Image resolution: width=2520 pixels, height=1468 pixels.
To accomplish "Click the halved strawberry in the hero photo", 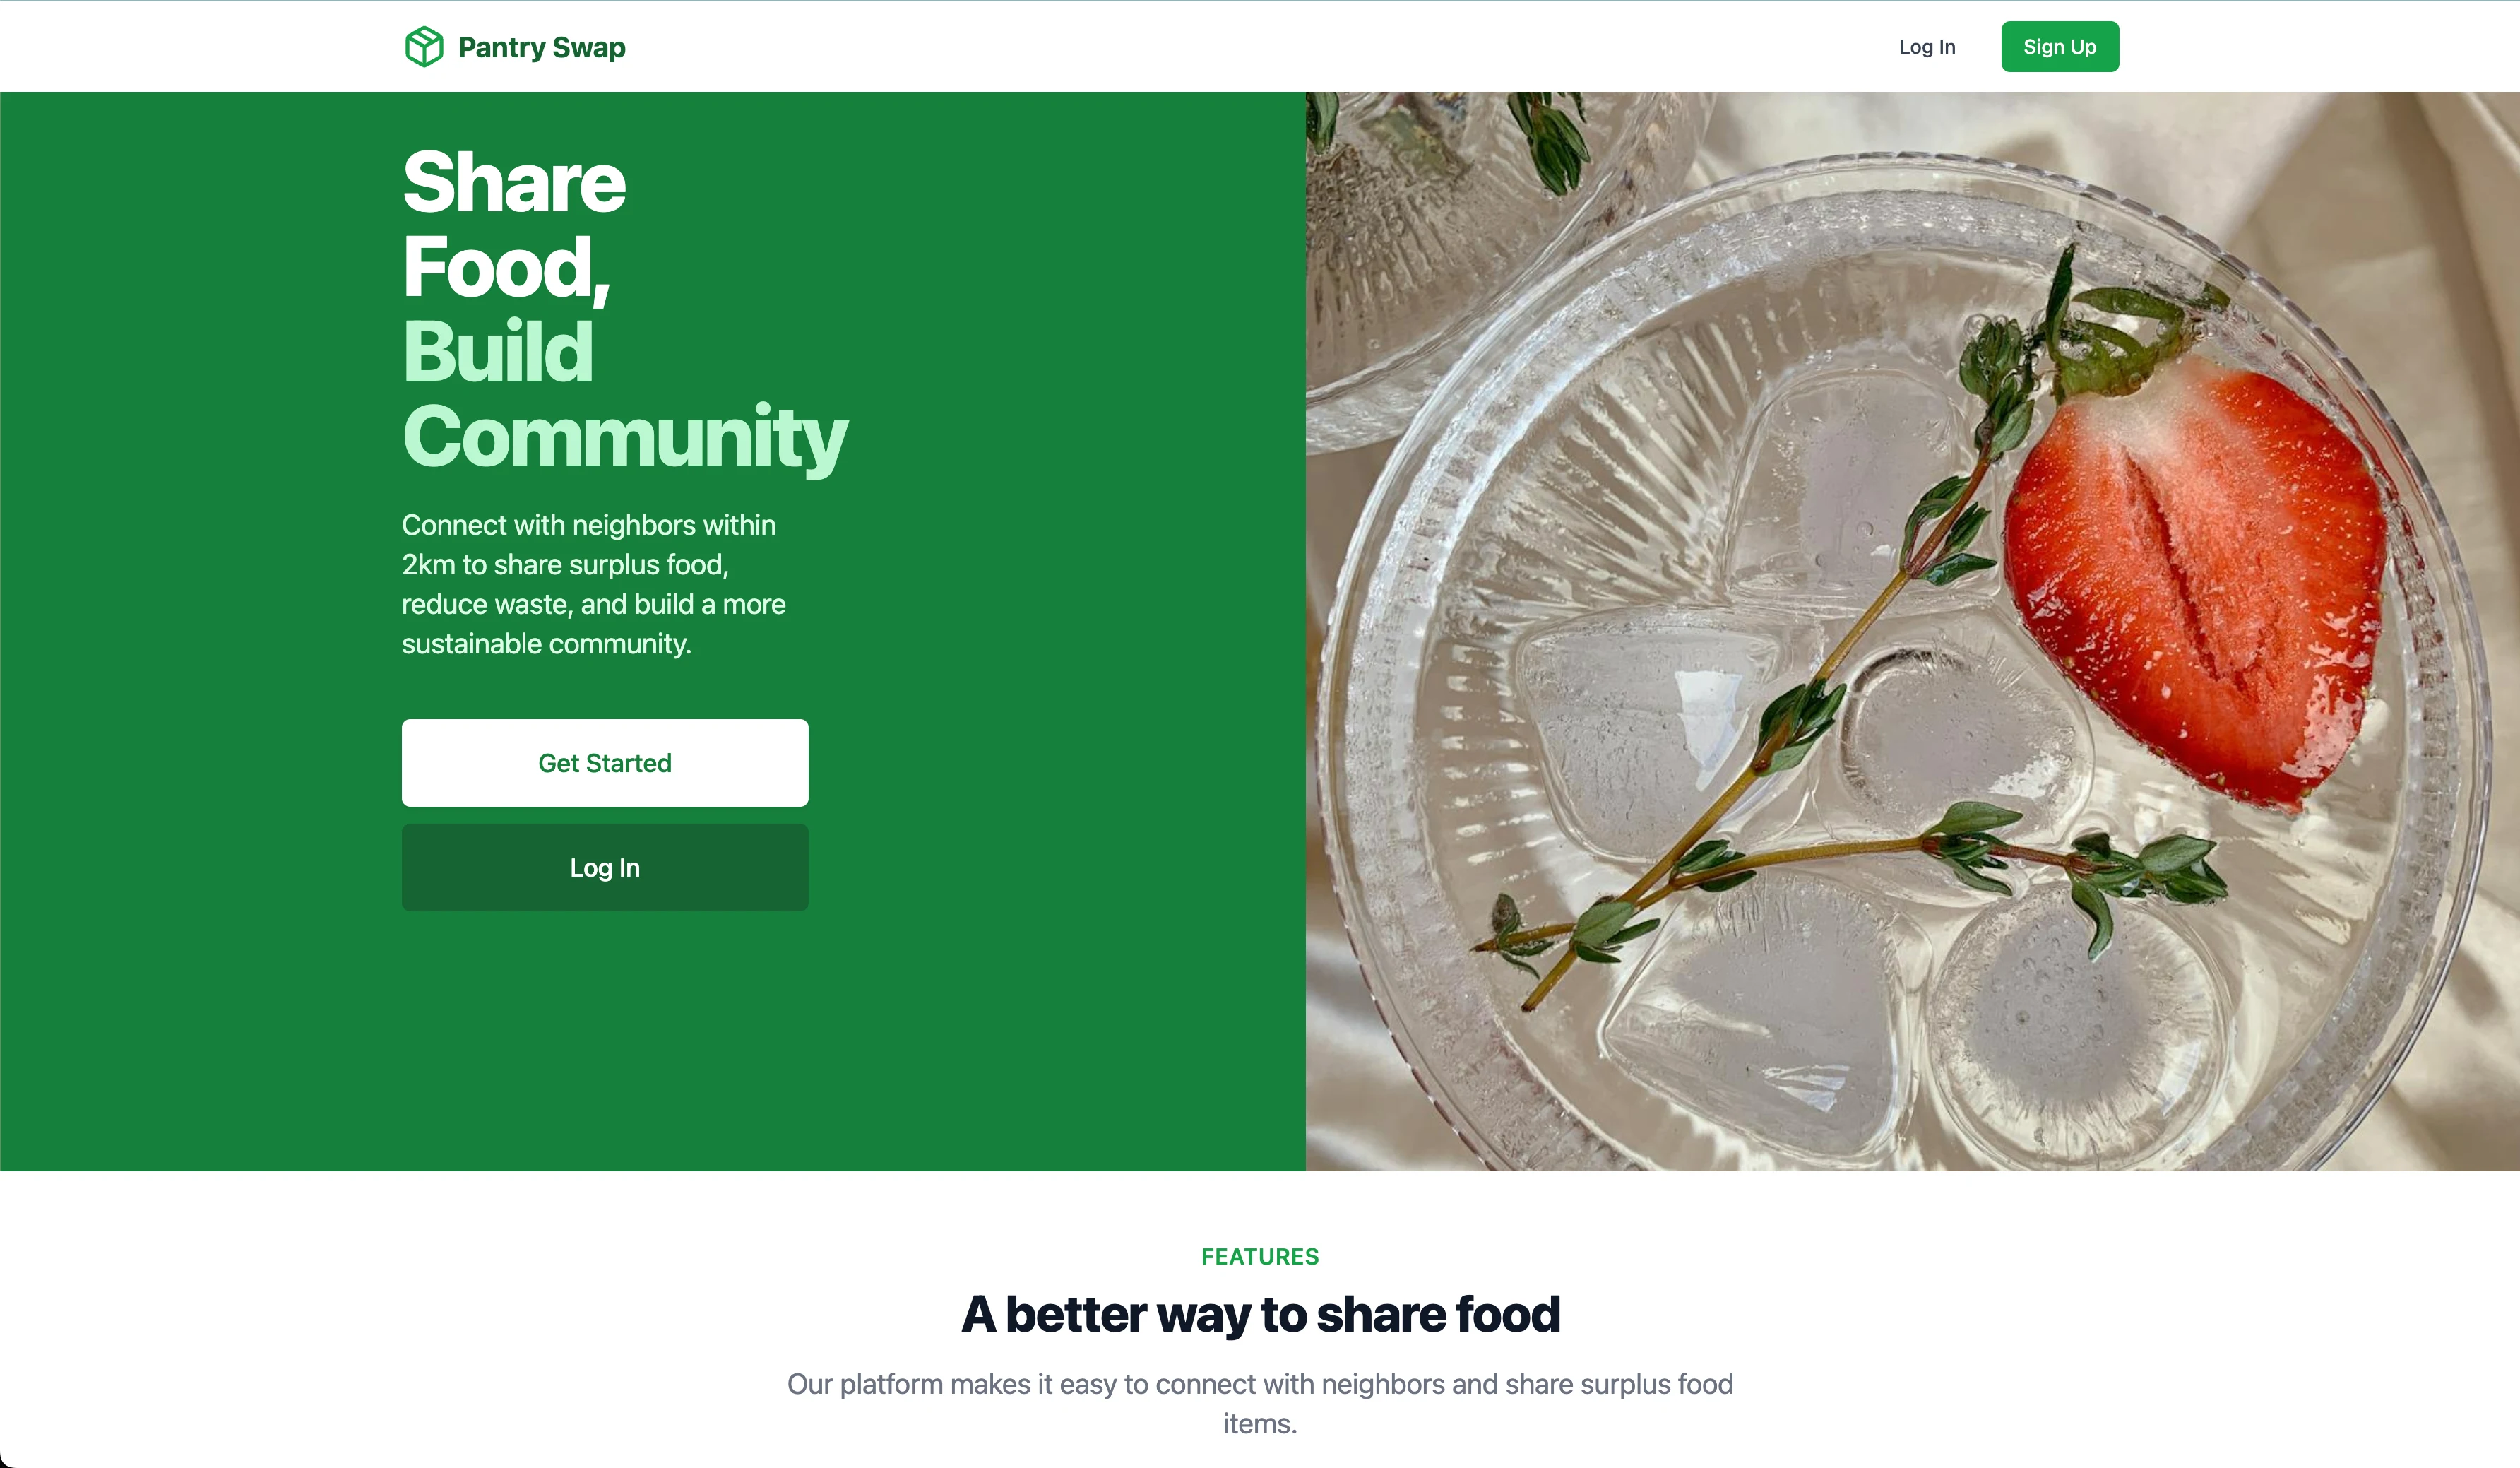I will [x=2190, y=585].
